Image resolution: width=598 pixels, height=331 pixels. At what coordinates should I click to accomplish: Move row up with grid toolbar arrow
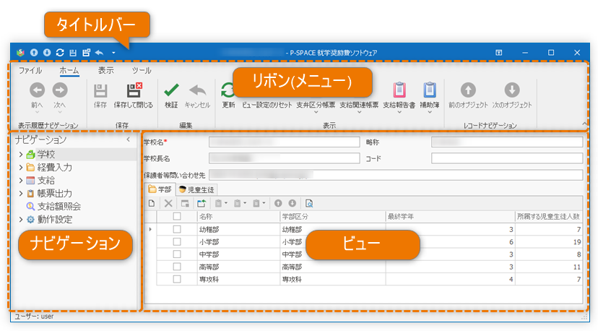click(x=278, y=204)
